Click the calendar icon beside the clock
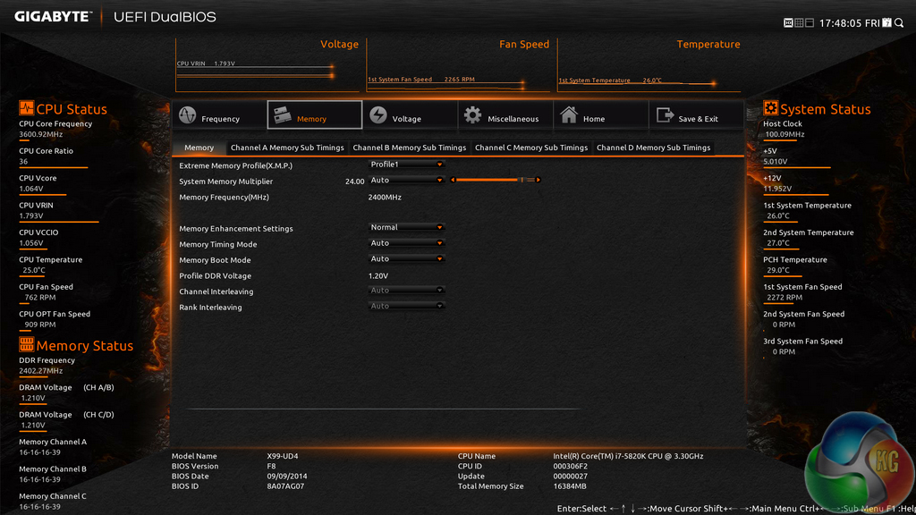 point(886,22)
